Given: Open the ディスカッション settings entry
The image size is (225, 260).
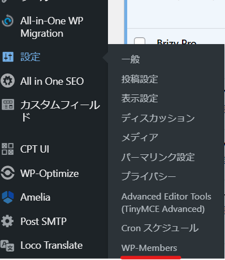Looking at the screenshot, I should pyautogui.click(x=158, y=118).
